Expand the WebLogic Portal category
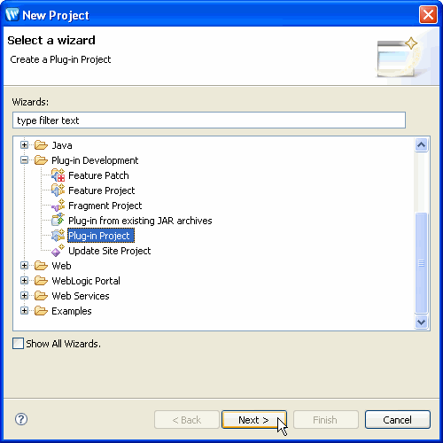Image resolution: width=443 pixels, height=443 pixels. [24, 281]
